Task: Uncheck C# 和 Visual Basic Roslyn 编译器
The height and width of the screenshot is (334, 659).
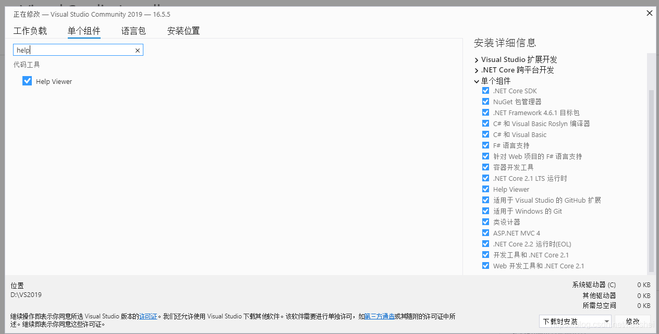Action: (x=486, y=123)
